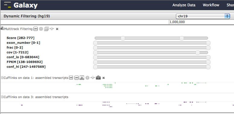Screen dimensions: 234x114
Task: Open the Workflow menu
Action: pos(211,5)
